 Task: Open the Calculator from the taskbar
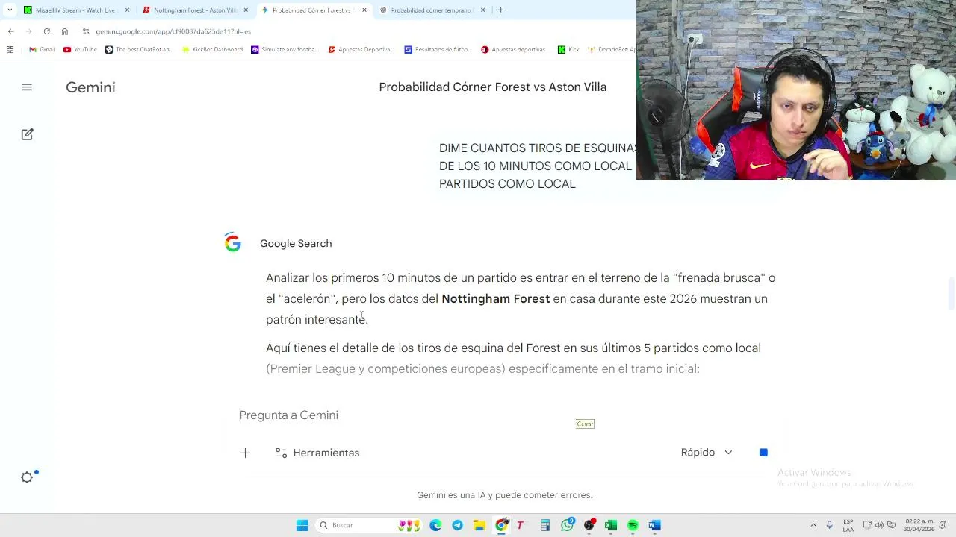(x=545, y=525)
